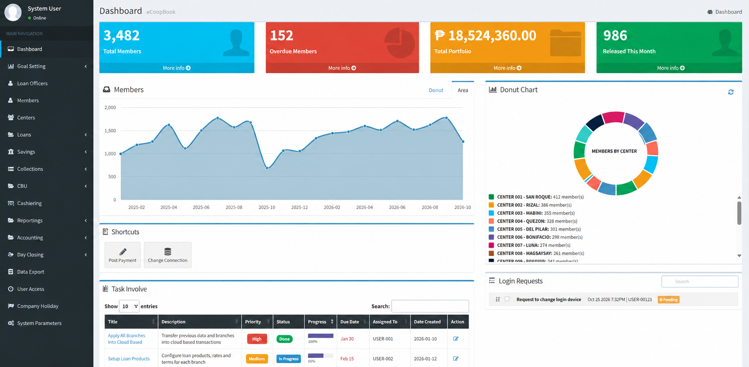Sort tasks by the Priority column
Image resolution: width=749 pixels, height=367 pixels.
pos(257,322)
